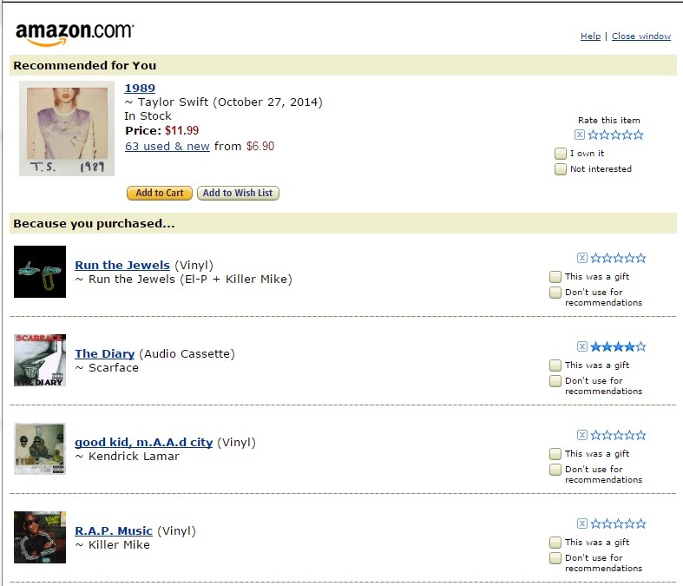Rate R.A.P. Music one star
The width and height of the screenshot is (683, 586).
(x=595, y=523)
